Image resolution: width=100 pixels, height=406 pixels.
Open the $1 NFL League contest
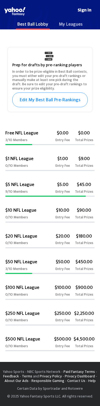pyautogui.click(x=50, y=163)
